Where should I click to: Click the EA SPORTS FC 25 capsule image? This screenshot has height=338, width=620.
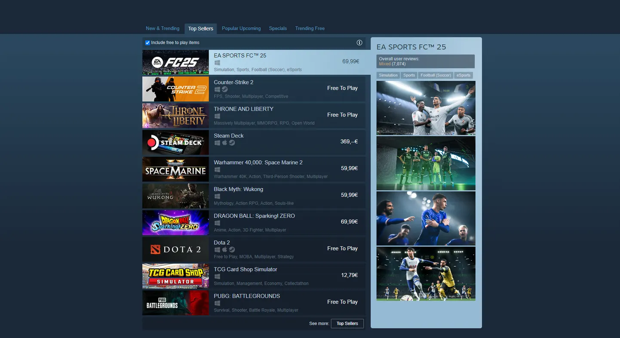pos(175,62)
